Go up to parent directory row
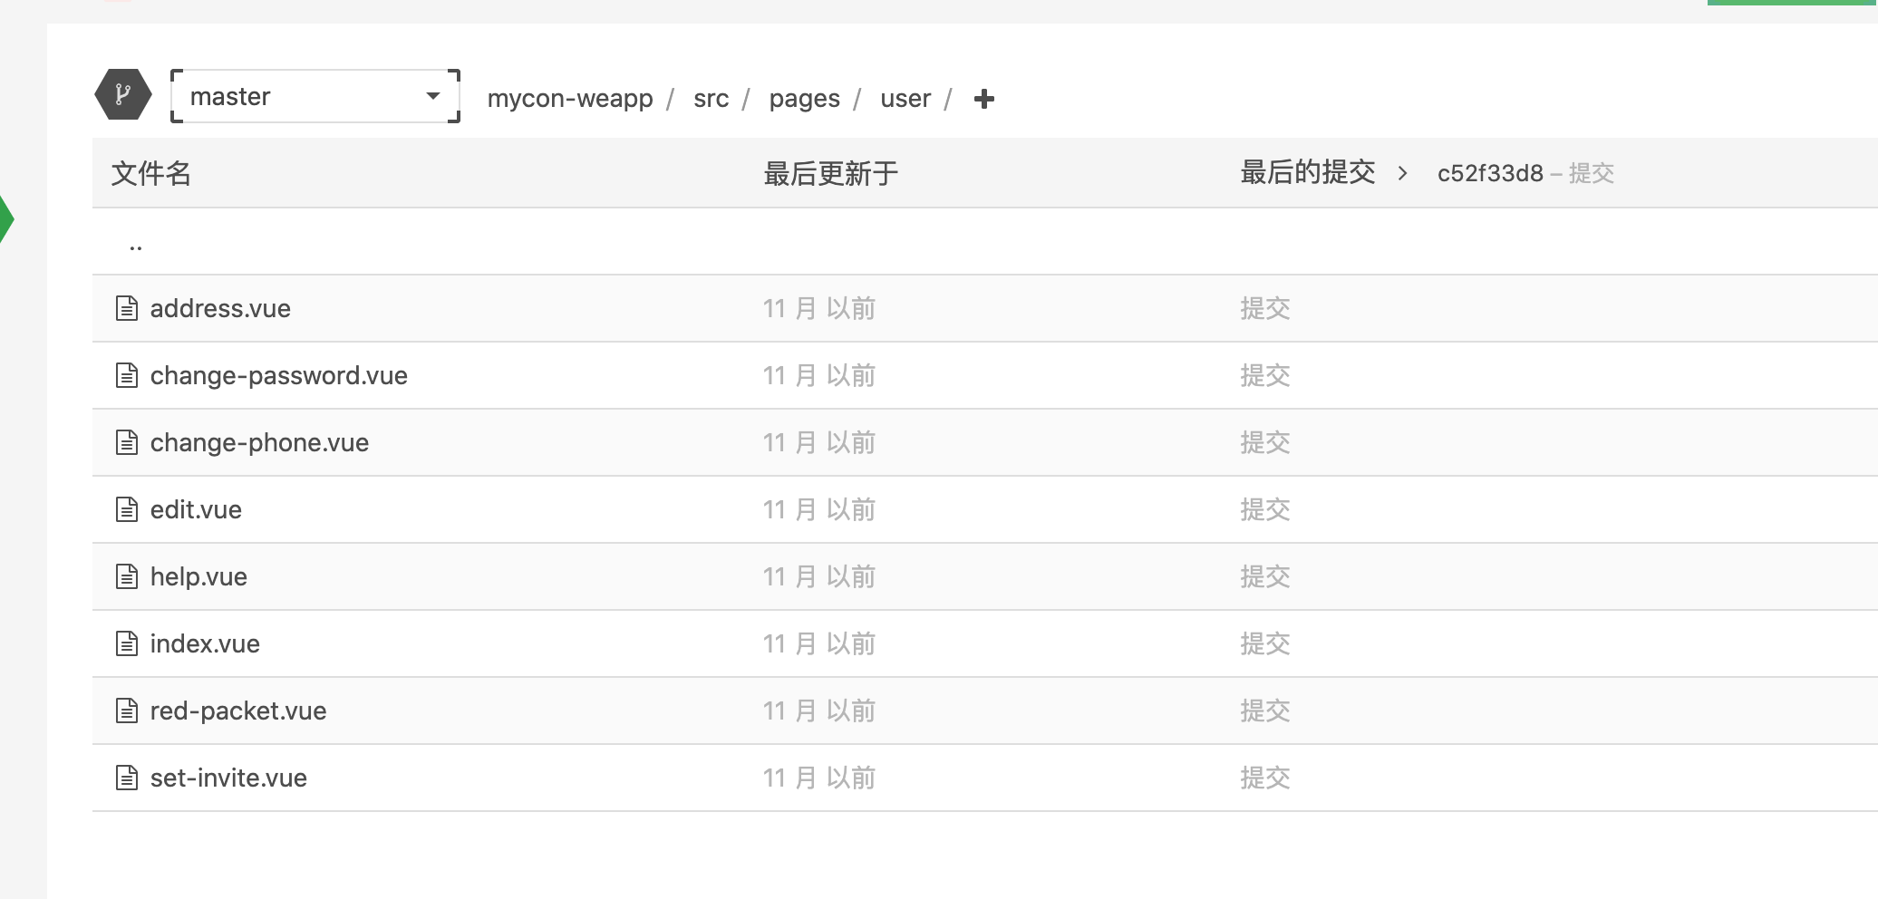Viewport: 1878px width, 899px height. [136, 243]
